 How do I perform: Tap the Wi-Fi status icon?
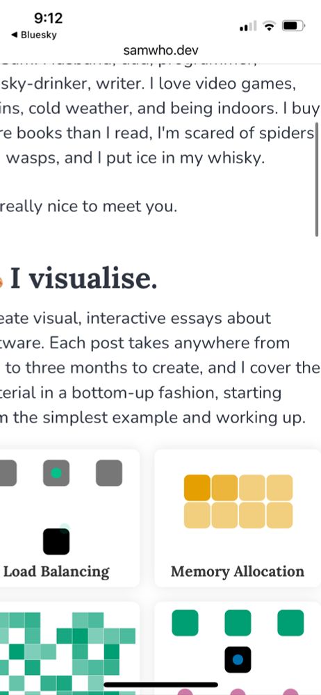click(x=269, y=26)
